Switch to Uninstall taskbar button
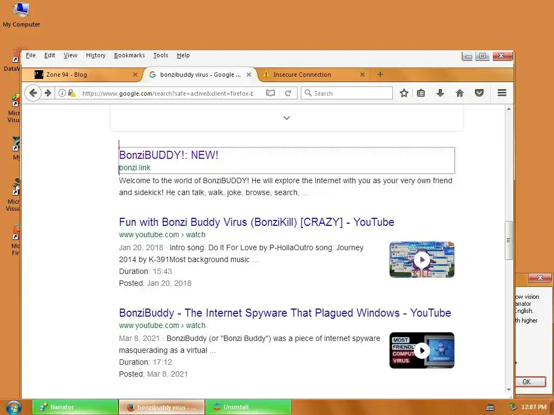 (248, 407)
